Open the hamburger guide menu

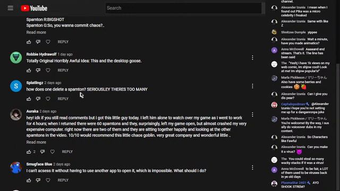click(x=11, y=8)
